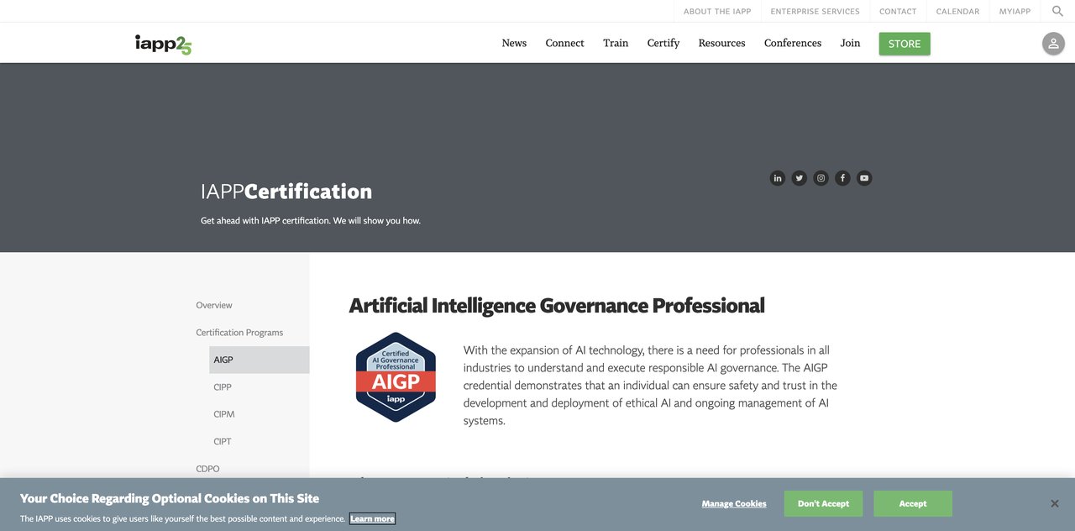Select CDPO in the sidebar
Screen dimensions: 1075x531
pyautogui.click(x=207, y=469)
